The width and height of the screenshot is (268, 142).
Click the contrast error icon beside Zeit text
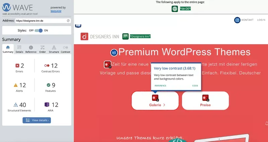click(108, 64)
